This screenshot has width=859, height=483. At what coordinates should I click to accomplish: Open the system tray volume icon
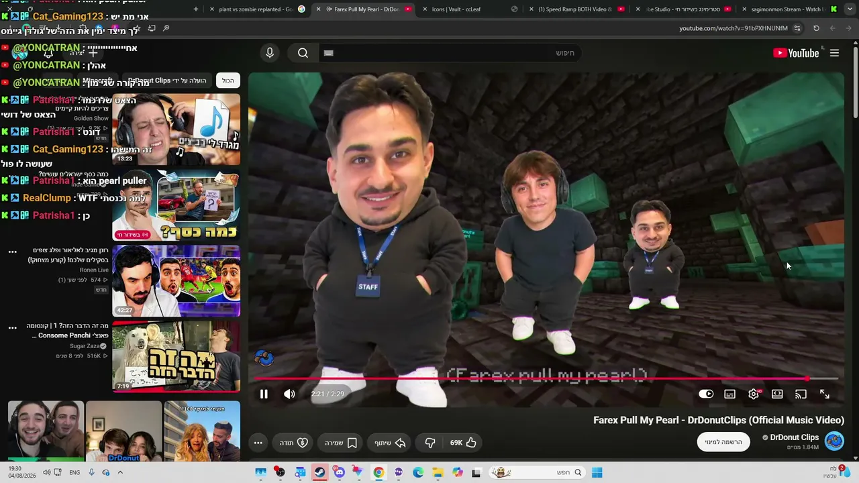point(46,472)
